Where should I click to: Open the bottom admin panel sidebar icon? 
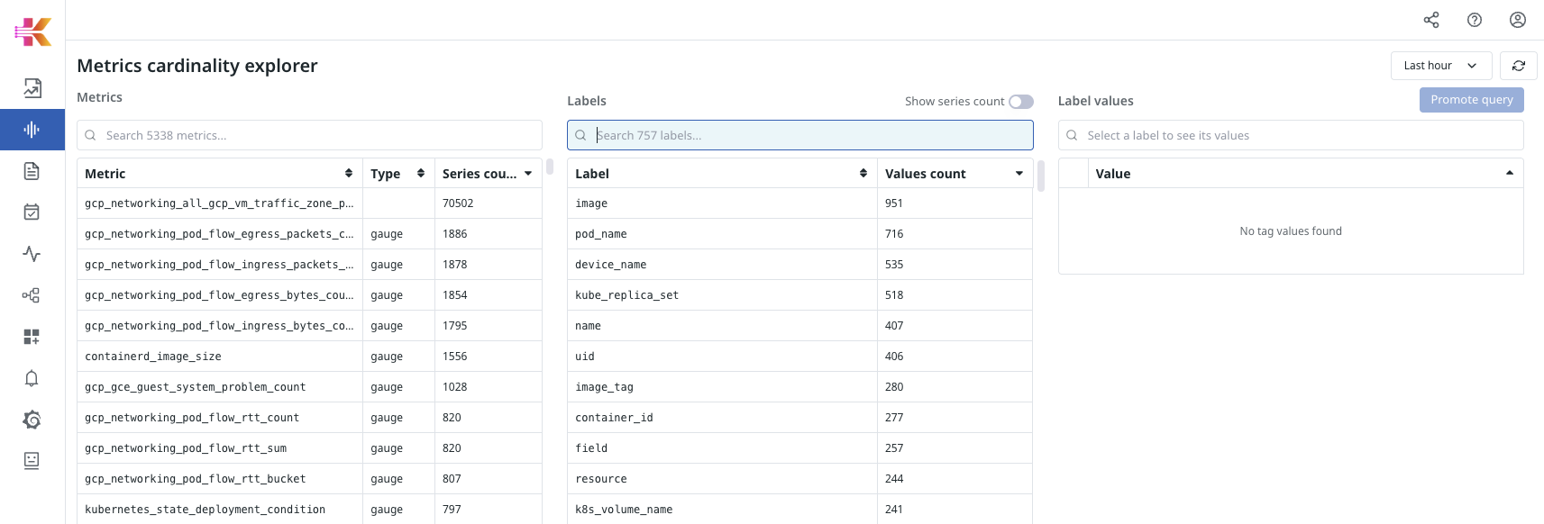(32, 461)
